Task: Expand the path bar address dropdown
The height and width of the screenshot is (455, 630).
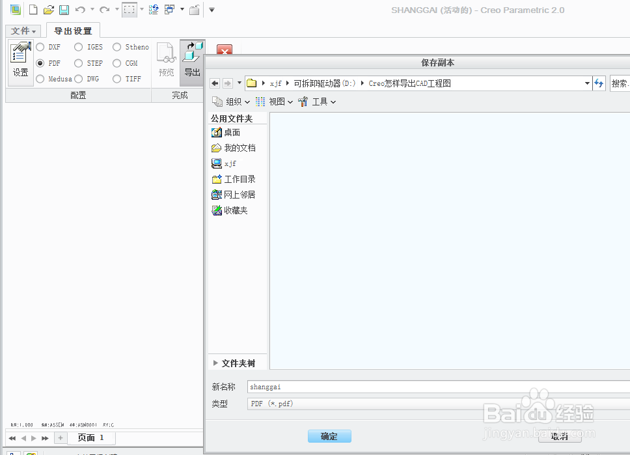Action: [587, 83]
